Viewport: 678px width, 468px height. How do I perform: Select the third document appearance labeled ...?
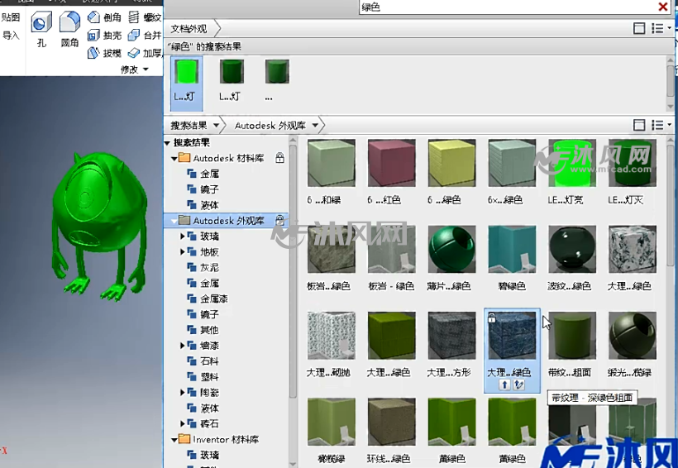pyautogui.click(x=277, y=80)
